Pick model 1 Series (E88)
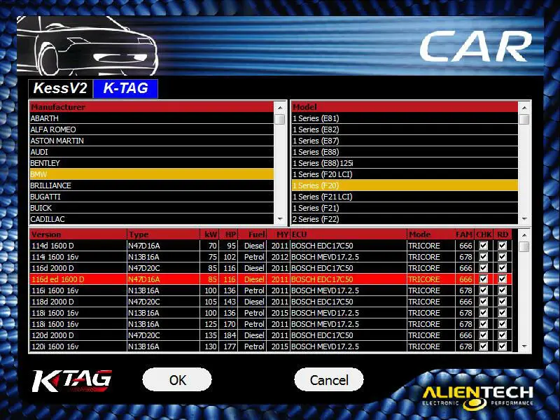The height and width of the screenshot is (420, 560). click(405, 152)
